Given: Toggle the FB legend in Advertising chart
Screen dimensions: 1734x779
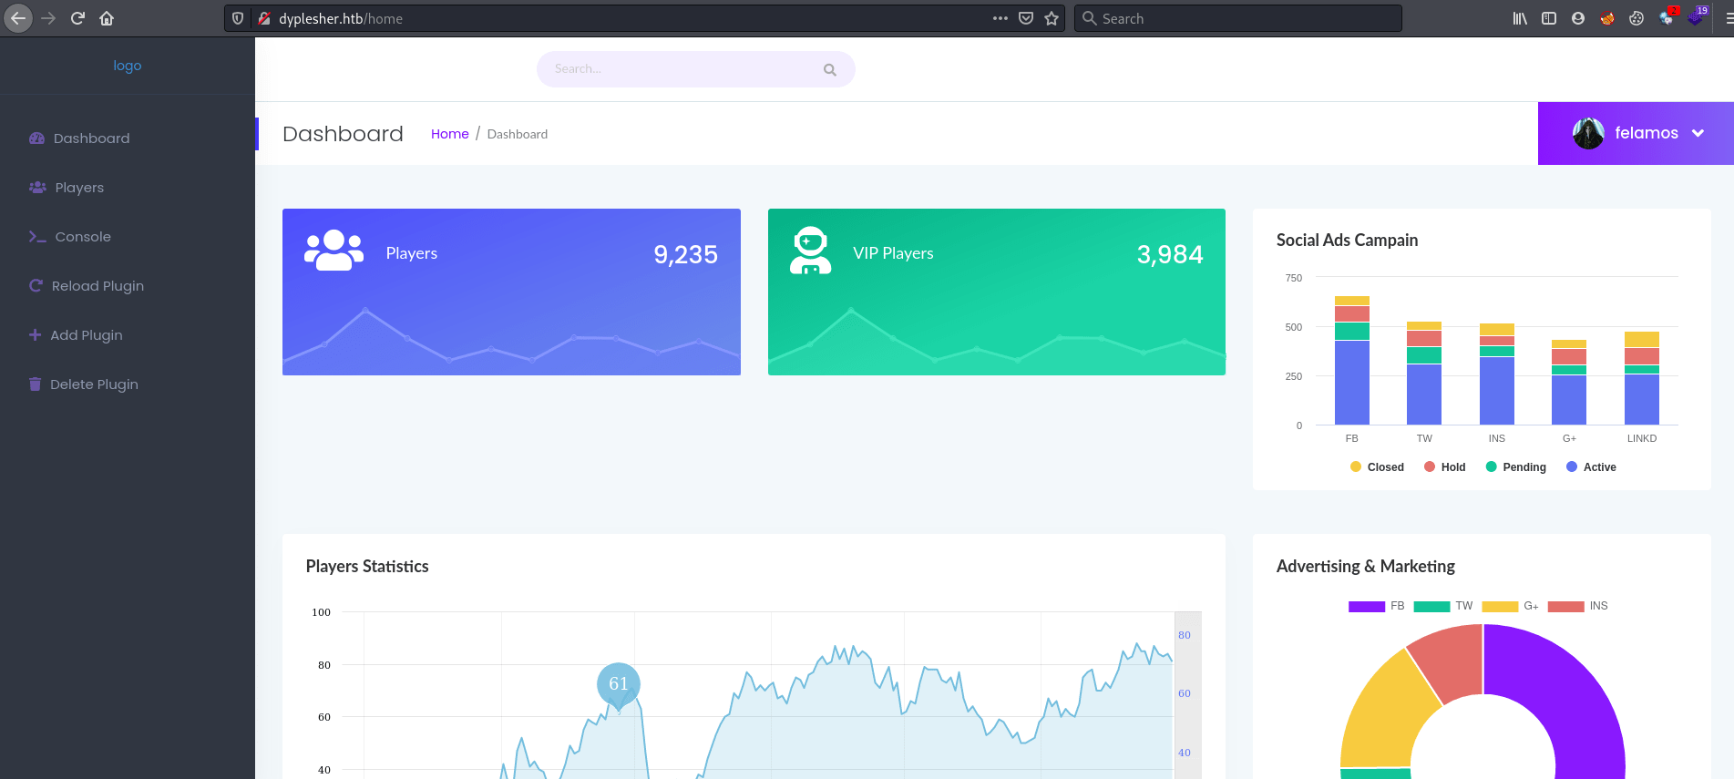Looking at the screenshot, I should coord(1377,606).
